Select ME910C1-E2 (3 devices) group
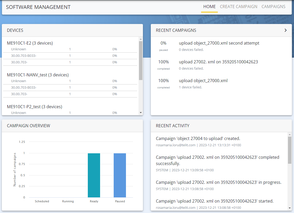The height and width of the screenshot is (213, 294). [30, 43]
